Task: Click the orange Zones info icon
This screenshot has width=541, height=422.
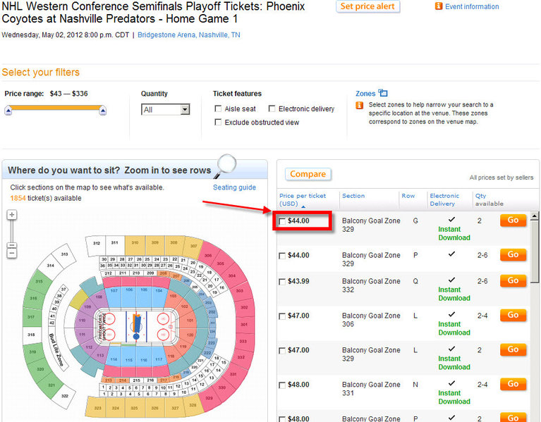Action: tap(360, 105)
